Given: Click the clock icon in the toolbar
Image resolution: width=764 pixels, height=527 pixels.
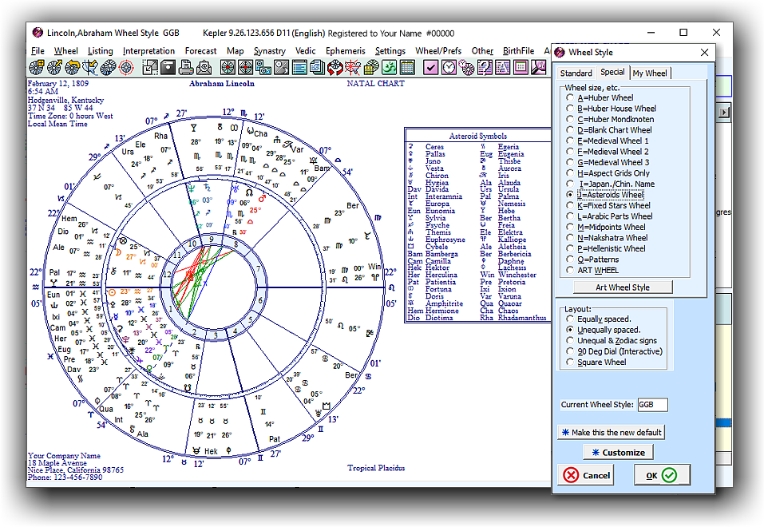Looking at the screenshot, I should click(x=449, y=68).
